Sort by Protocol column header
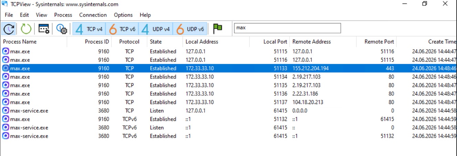This screenshot has height=156, width=457. click(129, 42)
